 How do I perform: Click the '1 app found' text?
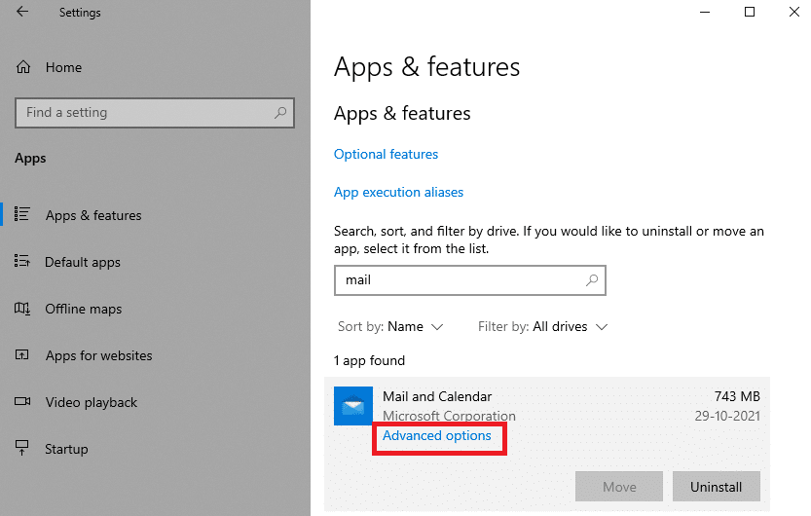coord(369,361)
